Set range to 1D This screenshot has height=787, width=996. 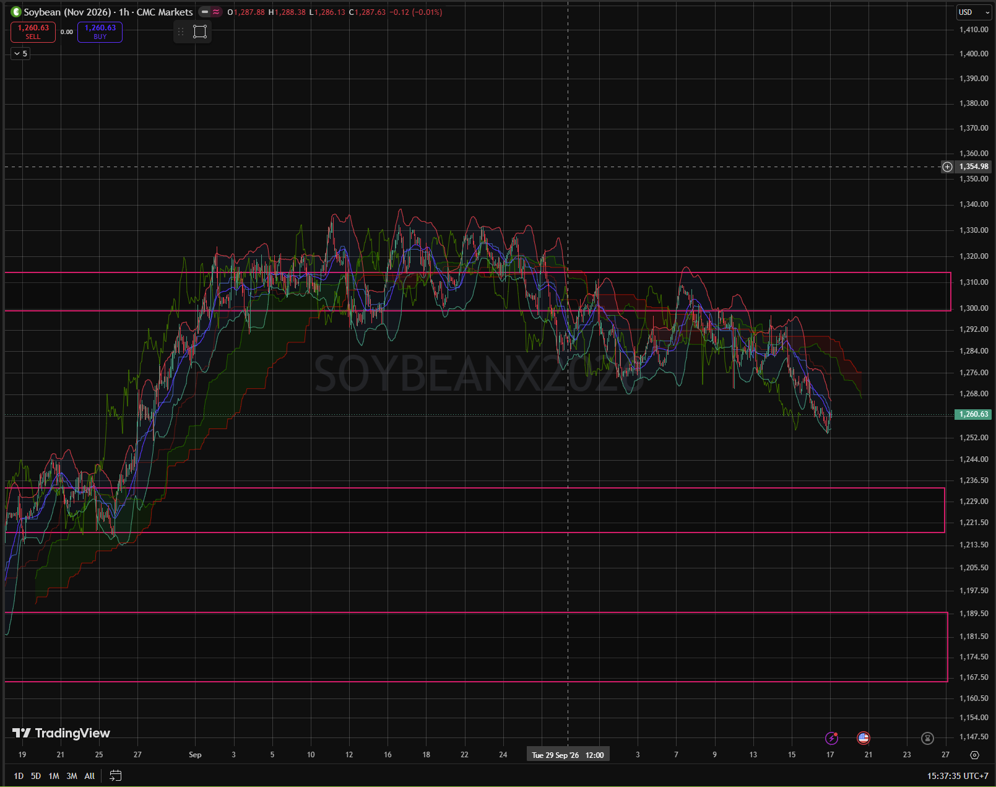click(x=19, y=776)
